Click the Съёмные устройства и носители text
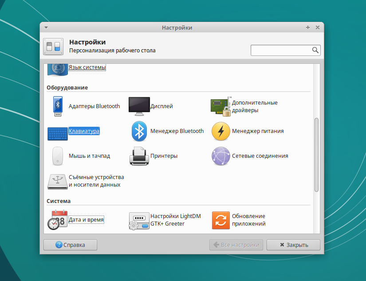 (96, 181)
